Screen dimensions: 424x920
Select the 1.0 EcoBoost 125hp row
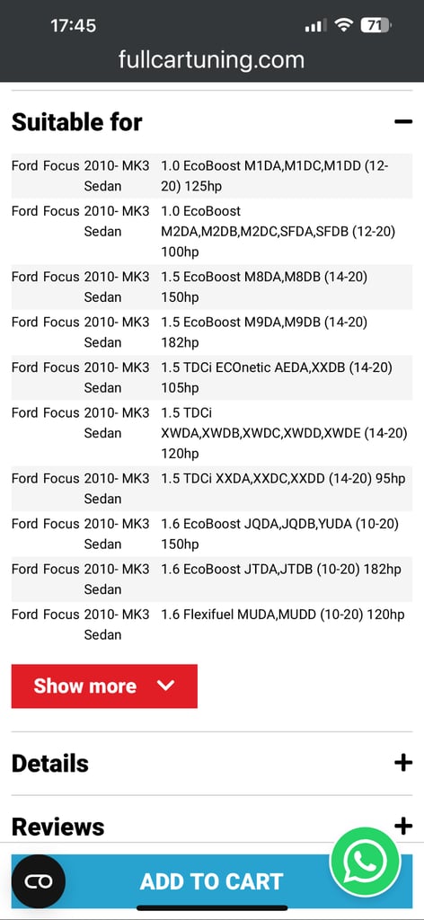pyautogui.click(x=212, y=176)
